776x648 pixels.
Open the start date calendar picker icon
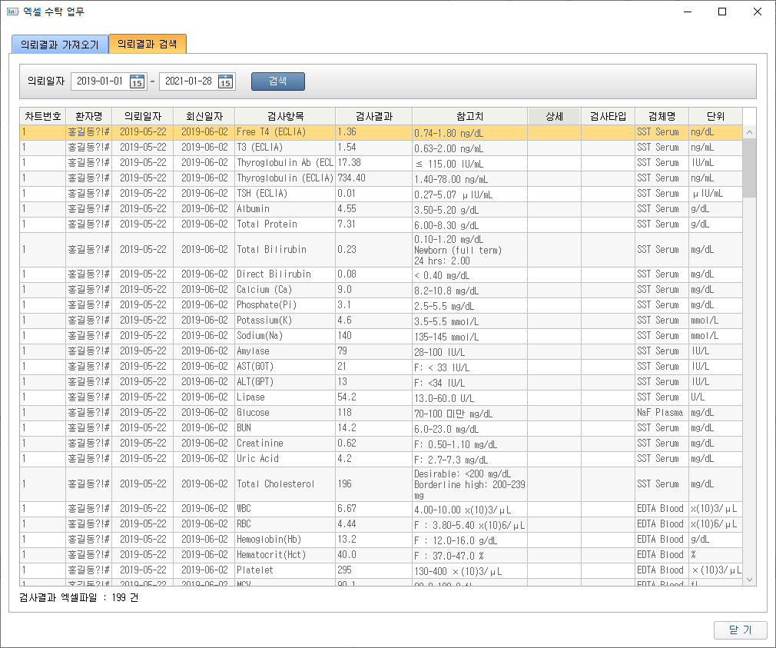point(138,81)
